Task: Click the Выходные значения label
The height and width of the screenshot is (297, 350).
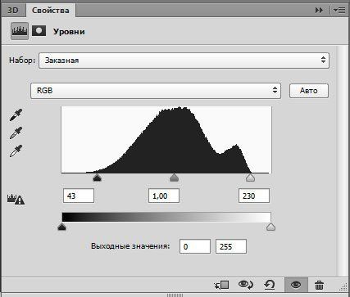Action: coord(130,246)
